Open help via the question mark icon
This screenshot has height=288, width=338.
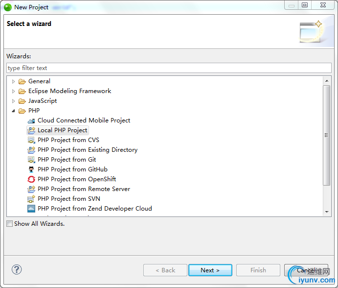(17, 269)
